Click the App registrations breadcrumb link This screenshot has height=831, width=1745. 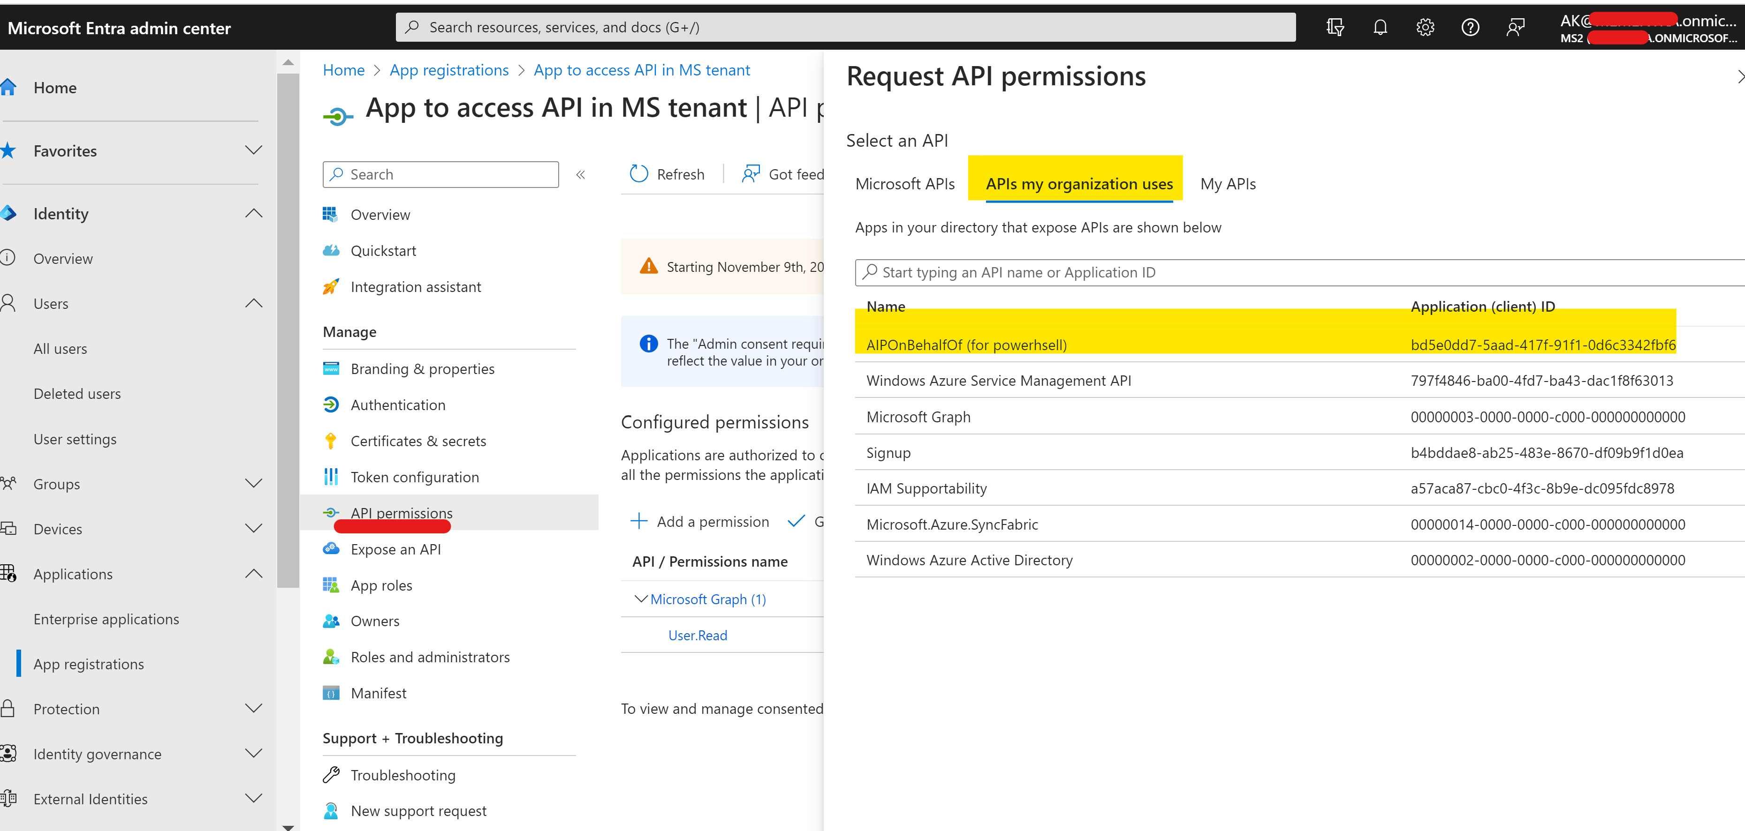[448, 70]
